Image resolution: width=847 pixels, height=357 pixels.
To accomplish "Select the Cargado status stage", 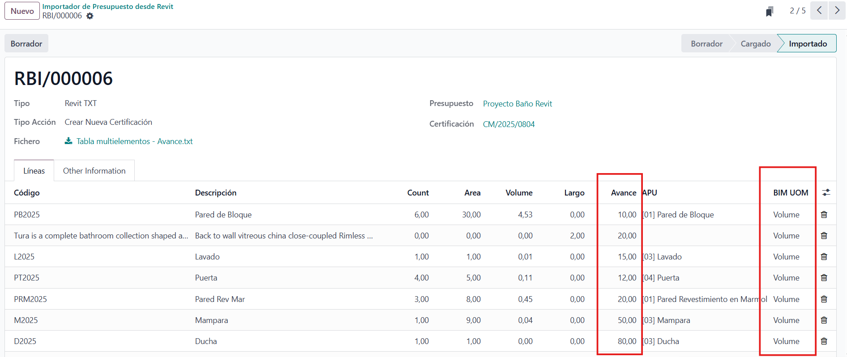I will (x=755, y=44).
